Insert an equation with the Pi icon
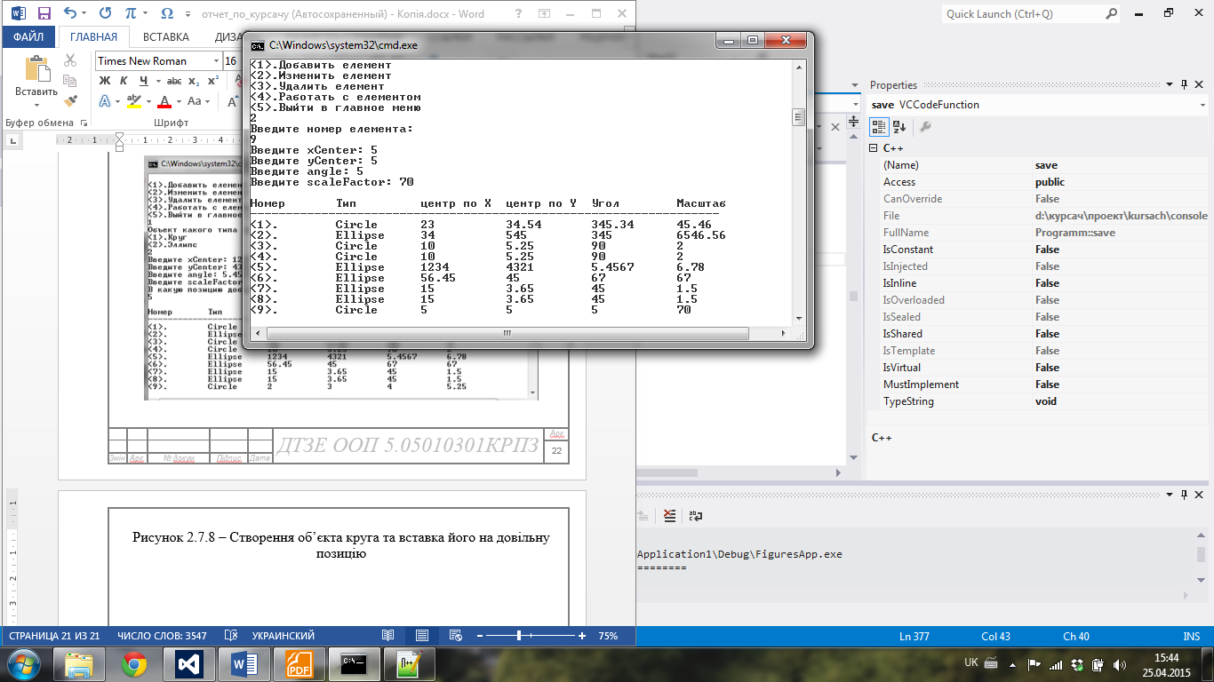Screen dimensions: 1214x682 [132, 14]
